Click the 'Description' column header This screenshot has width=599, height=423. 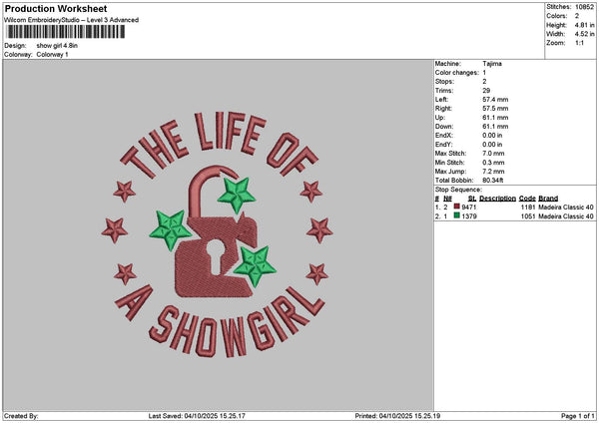[497, 199]
